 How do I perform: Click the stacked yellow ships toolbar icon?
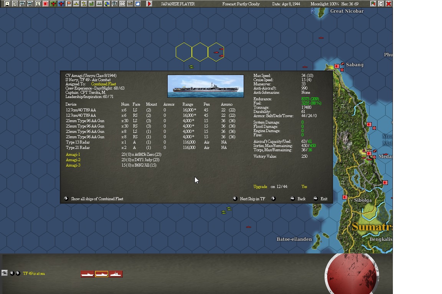pyautogui.click(x=84, y=4)
